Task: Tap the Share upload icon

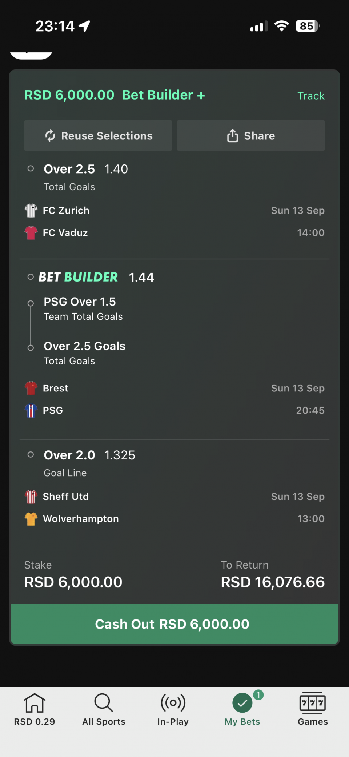Action: point(233,136)
